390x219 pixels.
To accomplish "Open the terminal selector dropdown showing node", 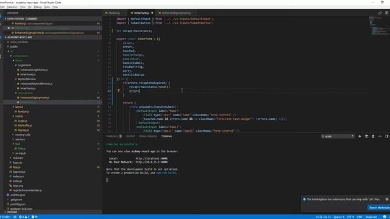I will click(x=338, y=136).
